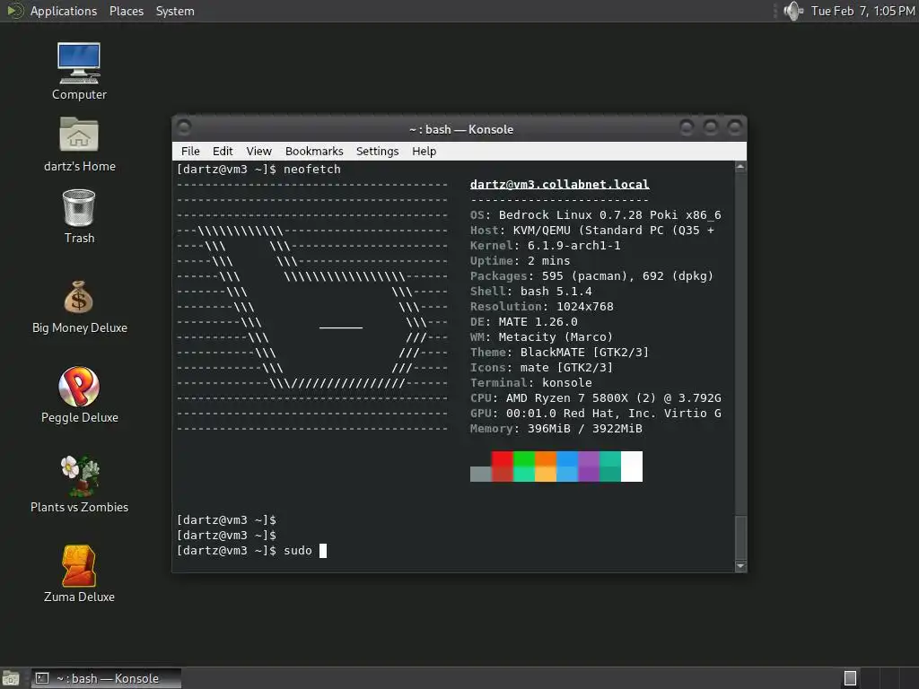
Task: Open the Applications menu
Action: [x=64, y=11]
